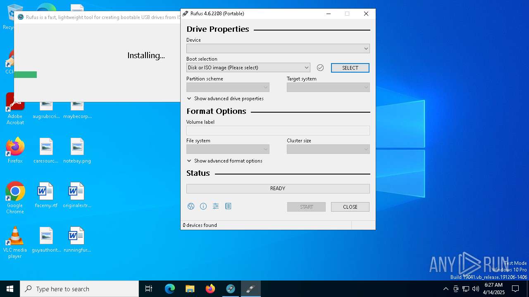Image resolution: width=529 pixels, height=297 pixels.
Task: Open the File system dropdown
Action: pyautogui.click(x=228, y=149)
